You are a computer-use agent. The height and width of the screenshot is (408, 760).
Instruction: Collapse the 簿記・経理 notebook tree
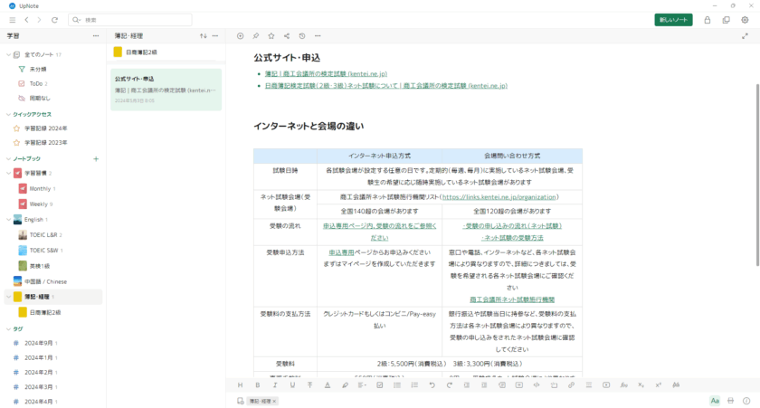[8, 297]
